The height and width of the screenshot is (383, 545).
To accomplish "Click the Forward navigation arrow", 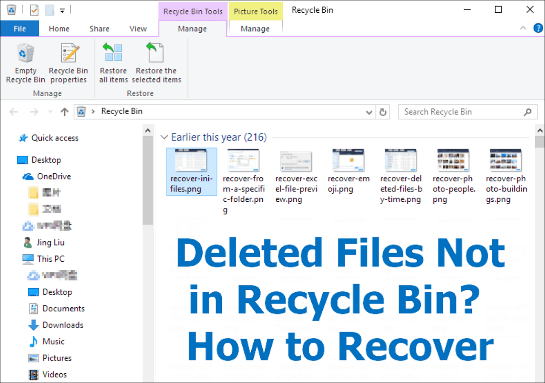I will (34, 112).
